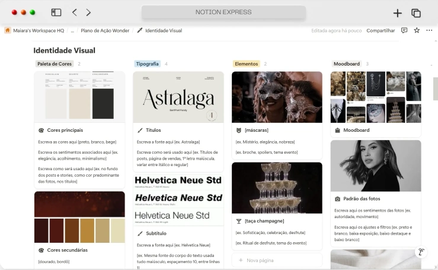
Task: Click the Identidade Visual page heading
Action: 64,50
